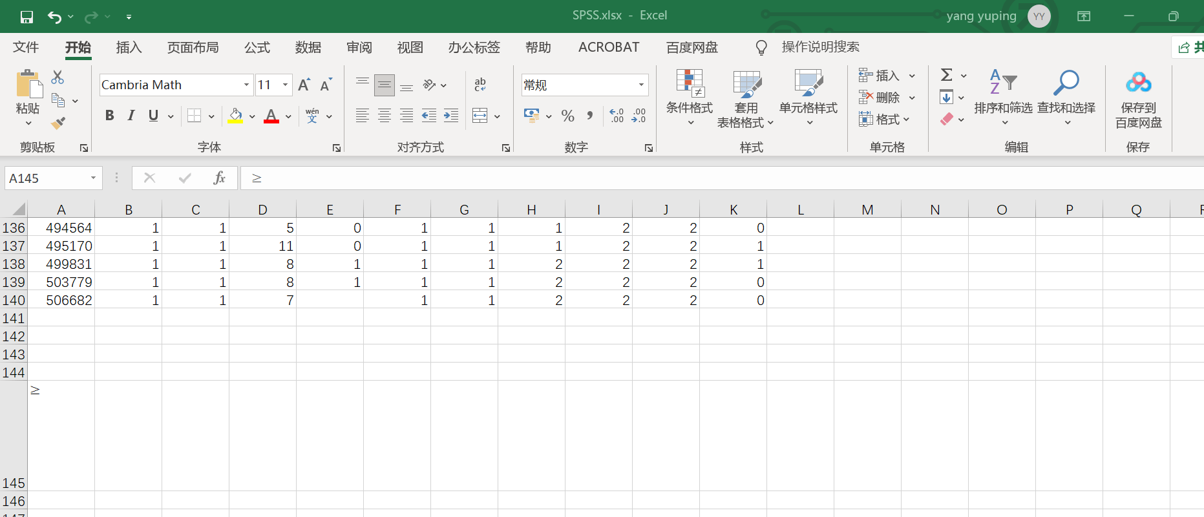Apply comma style

tap(590, 116)
